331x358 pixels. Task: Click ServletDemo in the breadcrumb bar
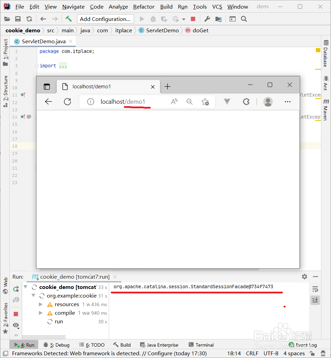coord(159,30)
